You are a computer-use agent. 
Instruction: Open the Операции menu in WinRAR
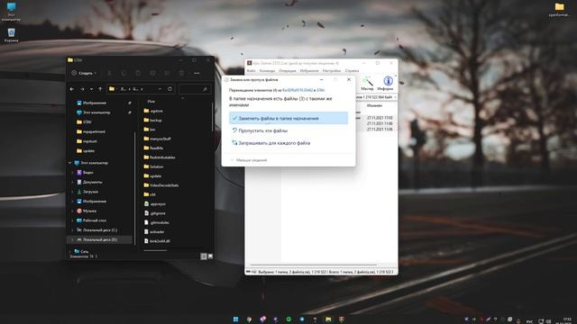pyautogui.click(x=288, y=70)
